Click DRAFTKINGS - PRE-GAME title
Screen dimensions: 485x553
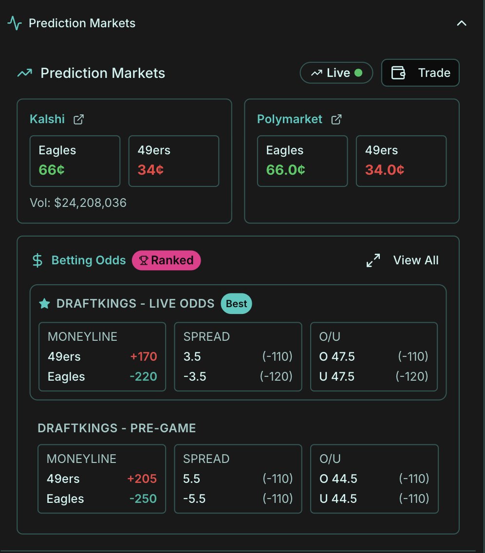[117, 428]
